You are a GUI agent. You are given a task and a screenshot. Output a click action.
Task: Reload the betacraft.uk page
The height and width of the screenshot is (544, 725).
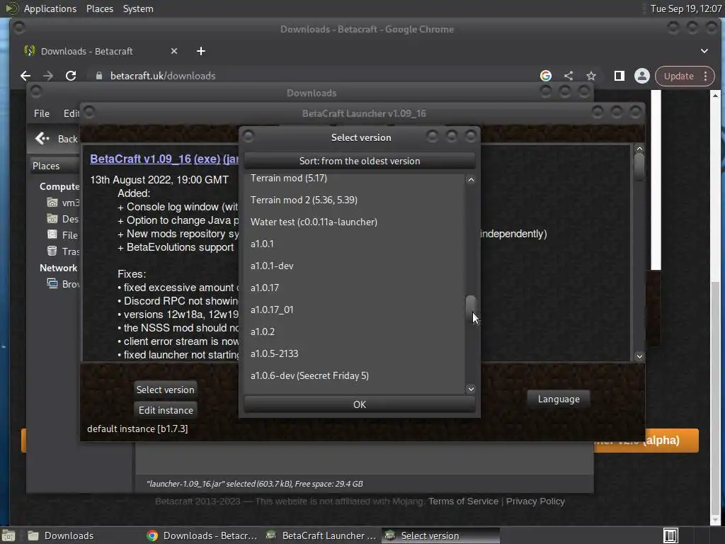point(71,76)
